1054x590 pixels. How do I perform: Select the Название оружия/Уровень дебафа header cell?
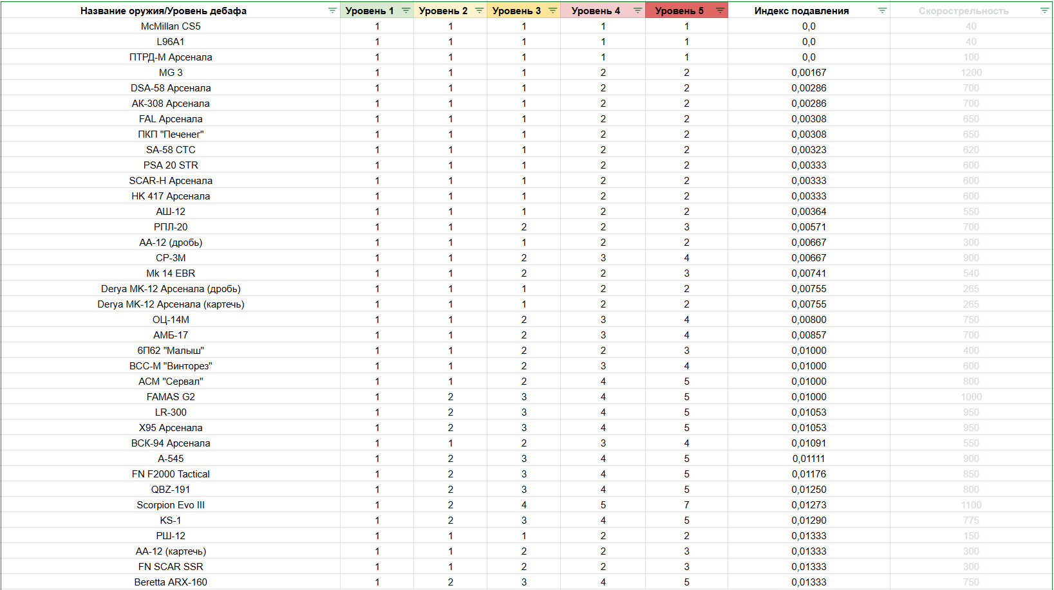click(x=171, y=10)
